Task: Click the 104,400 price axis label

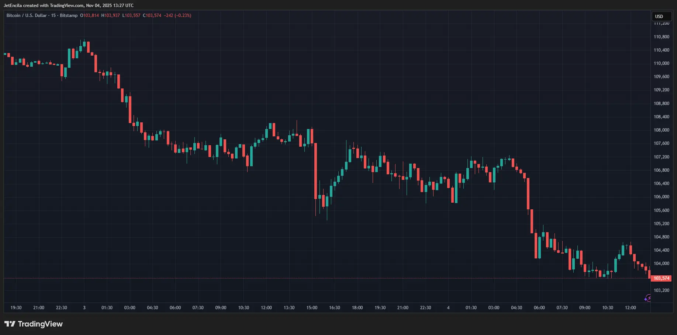Action: click(662, 250)
